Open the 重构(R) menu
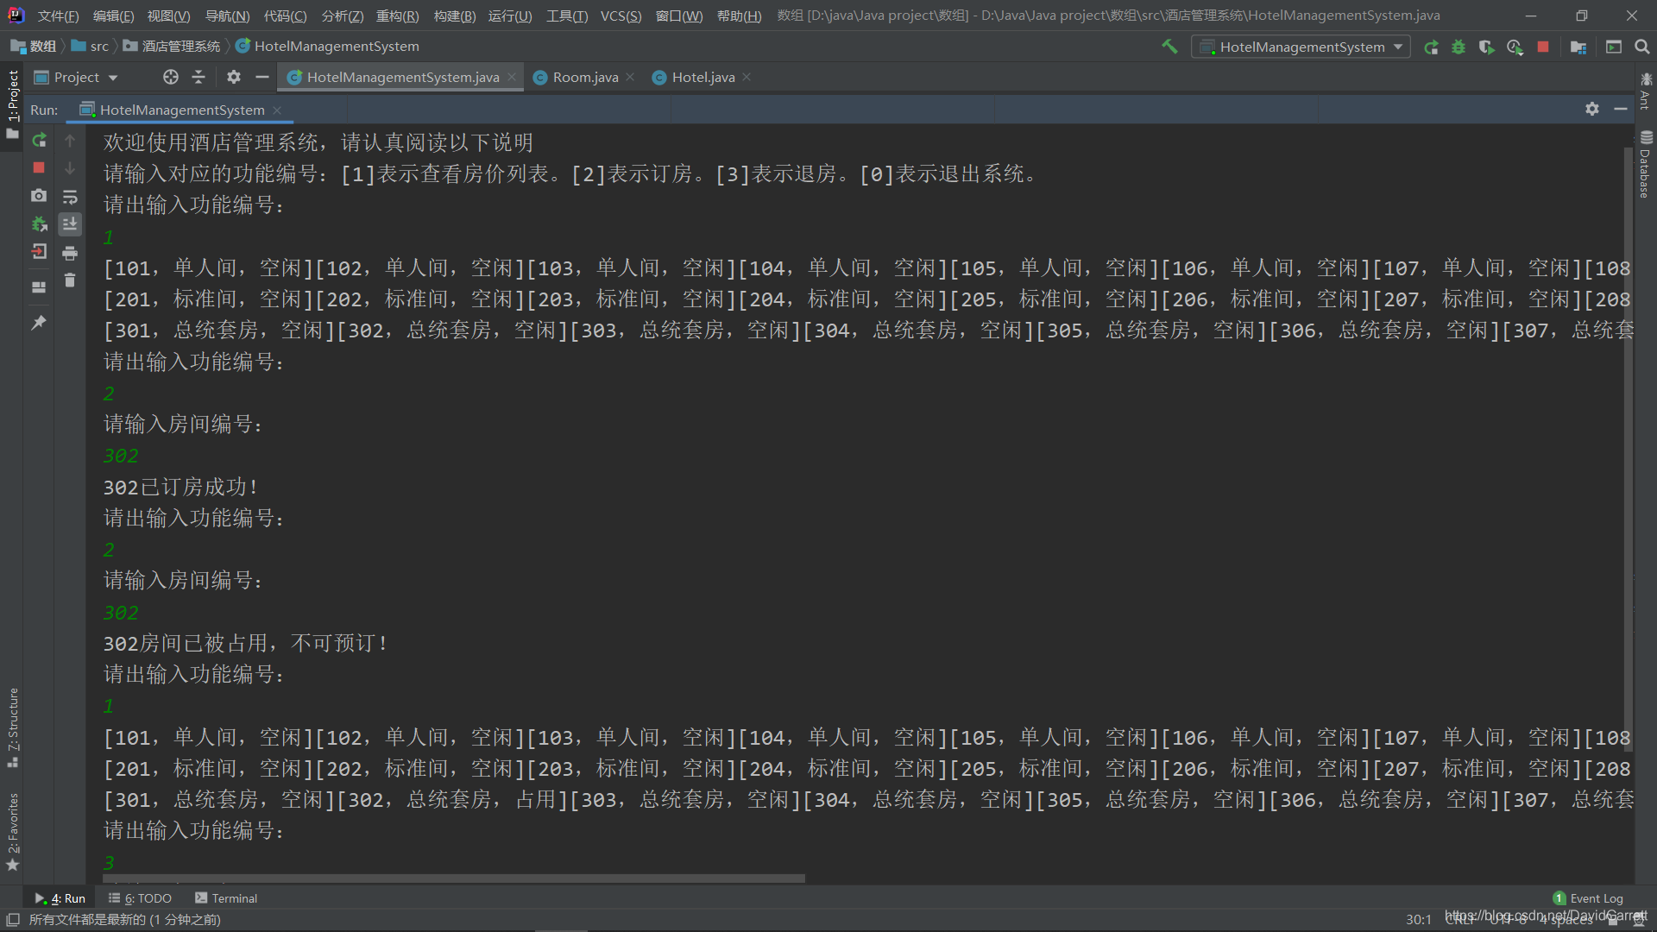Image resolution: width=1657 pixels, height=932 pixels. [x=398, y=16]
